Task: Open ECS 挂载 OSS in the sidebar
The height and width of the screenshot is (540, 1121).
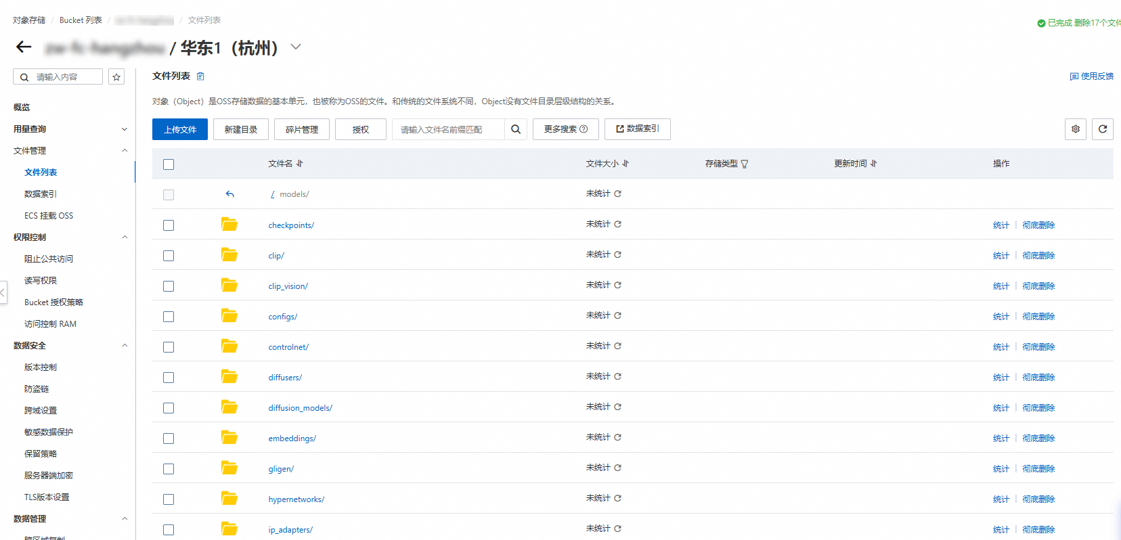Action: [x=49, y=216]
